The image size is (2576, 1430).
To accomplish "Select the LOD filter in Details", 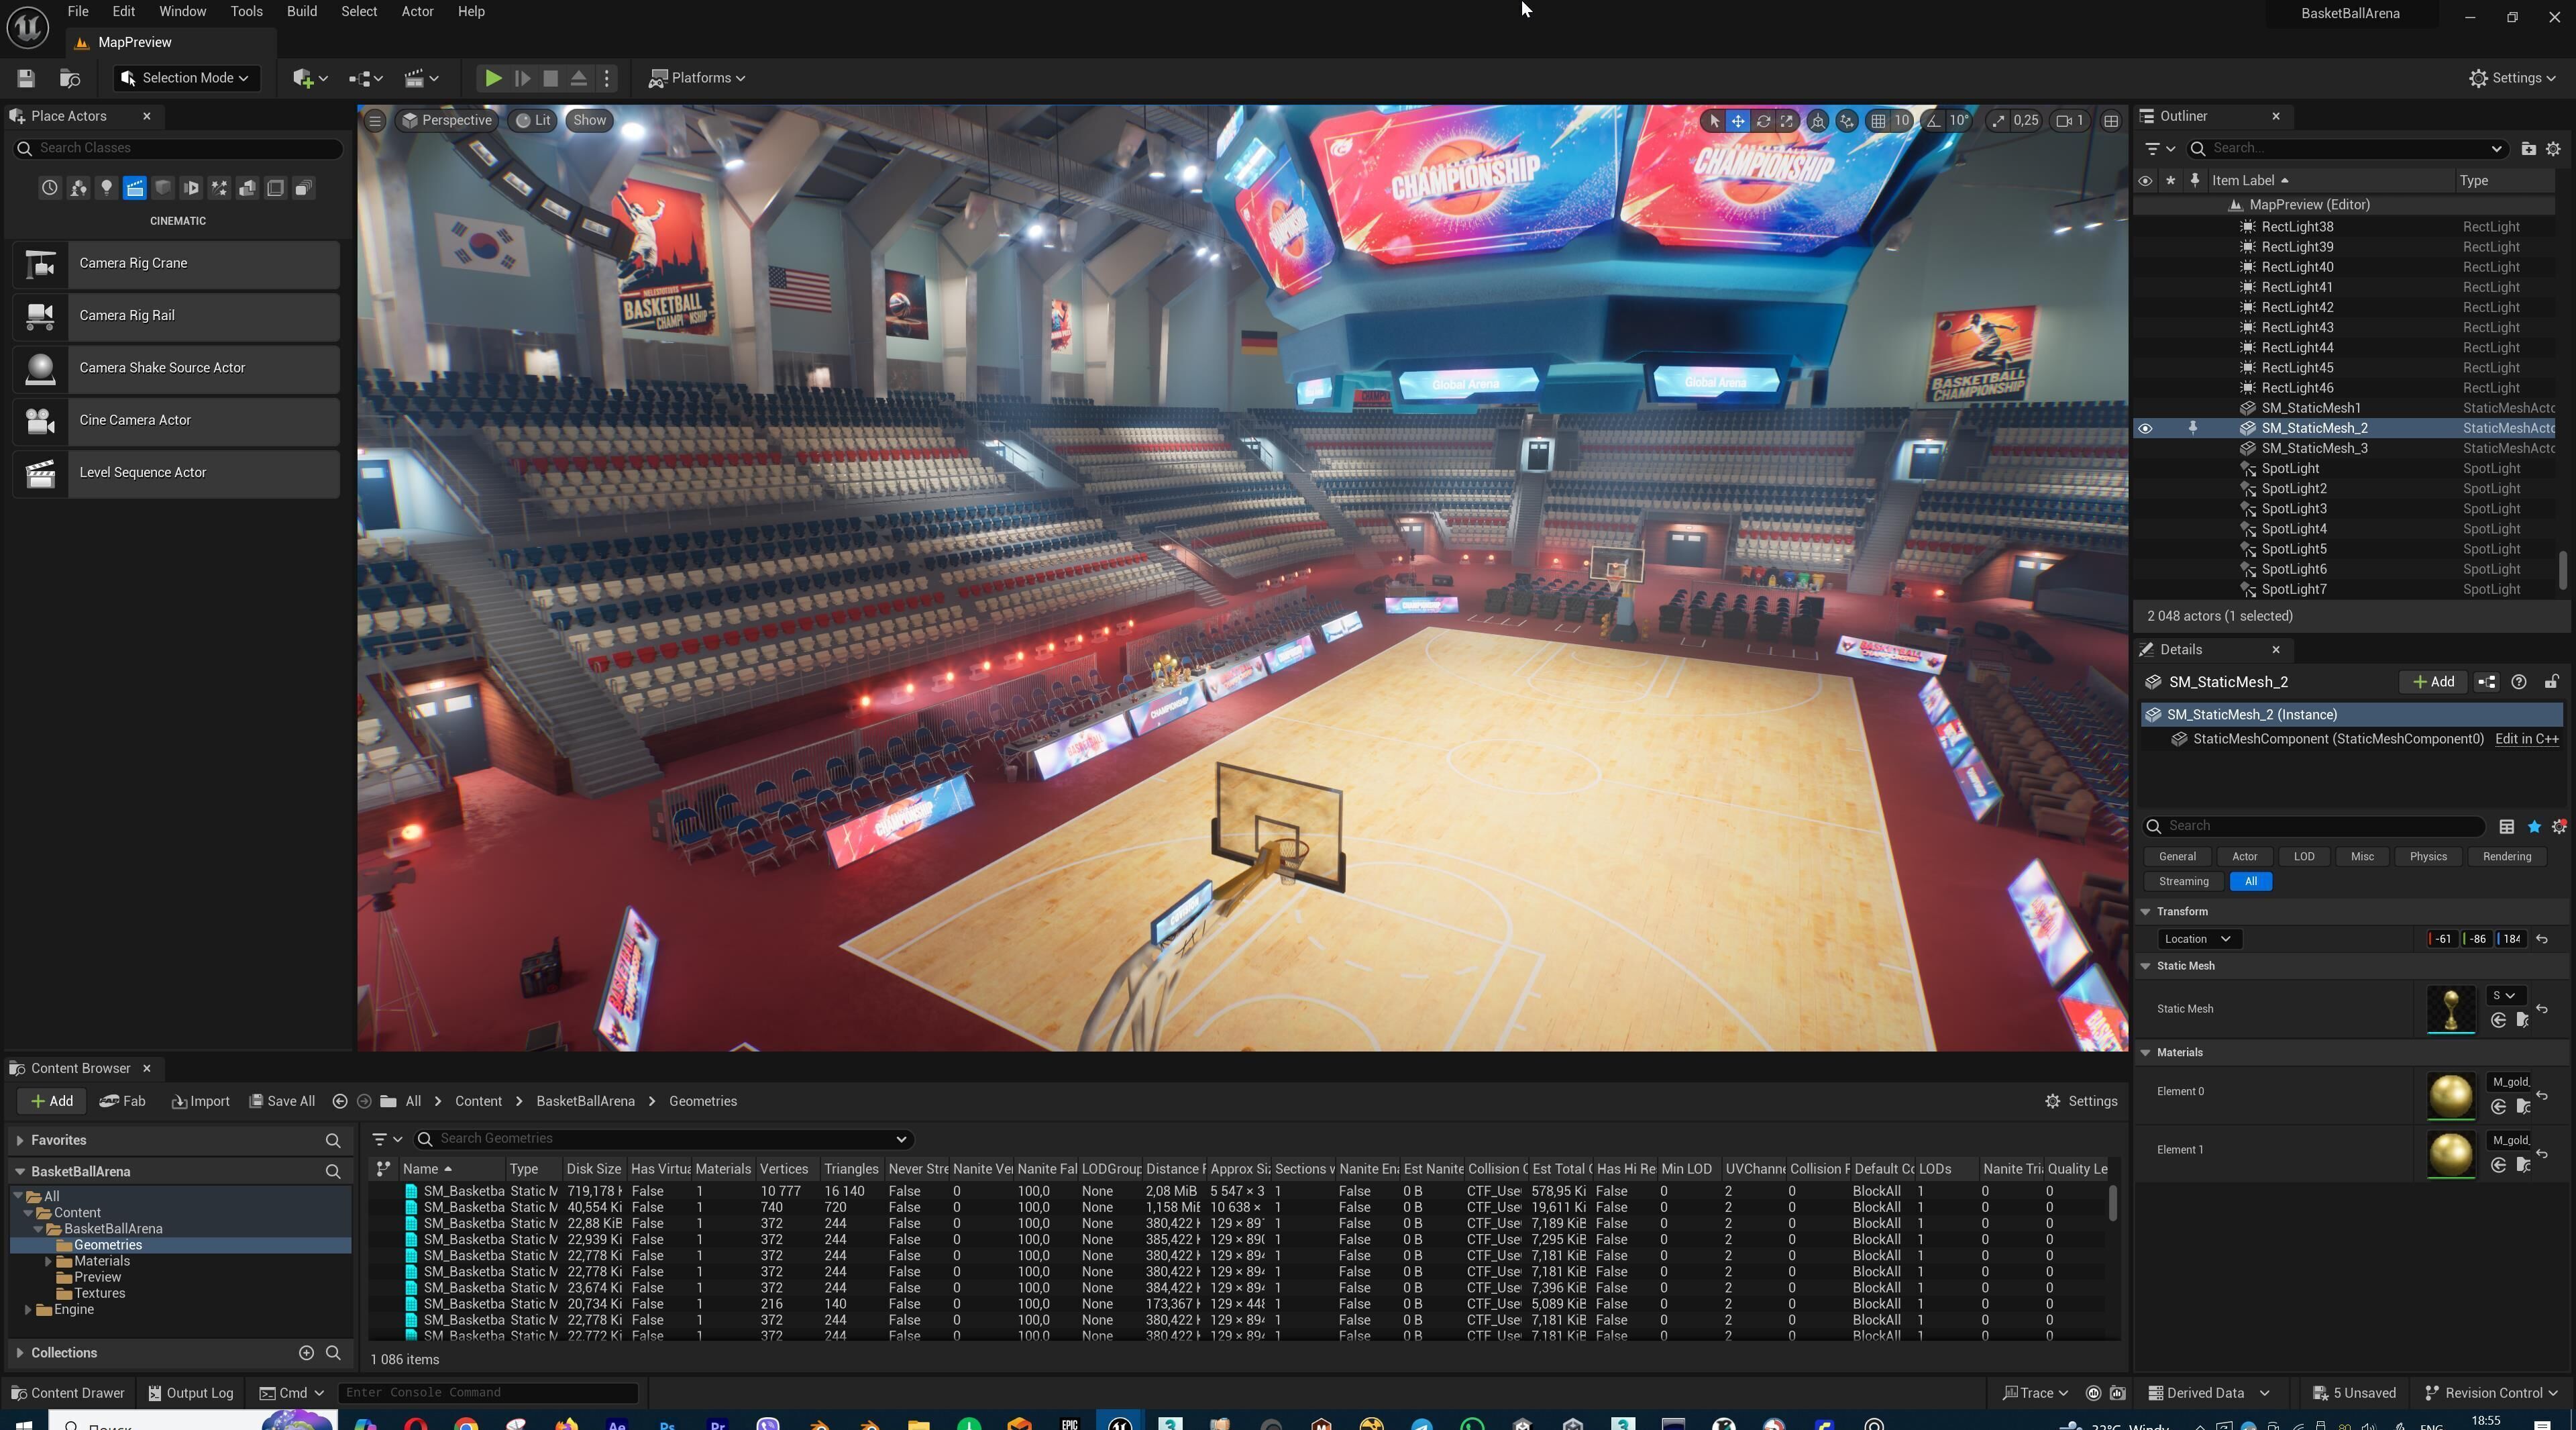I will click(2304, 856).
